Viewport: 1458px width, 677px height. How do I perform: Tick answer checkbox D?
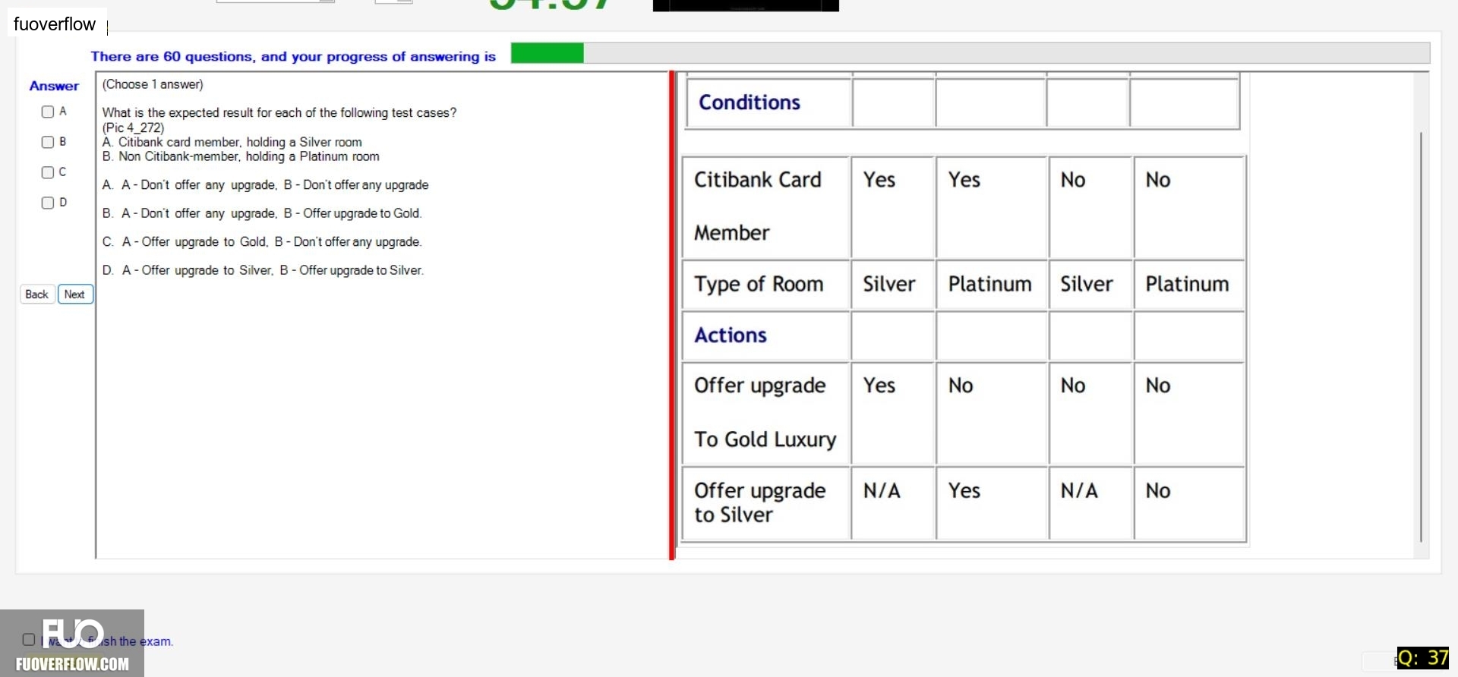[x=48, y=203]
